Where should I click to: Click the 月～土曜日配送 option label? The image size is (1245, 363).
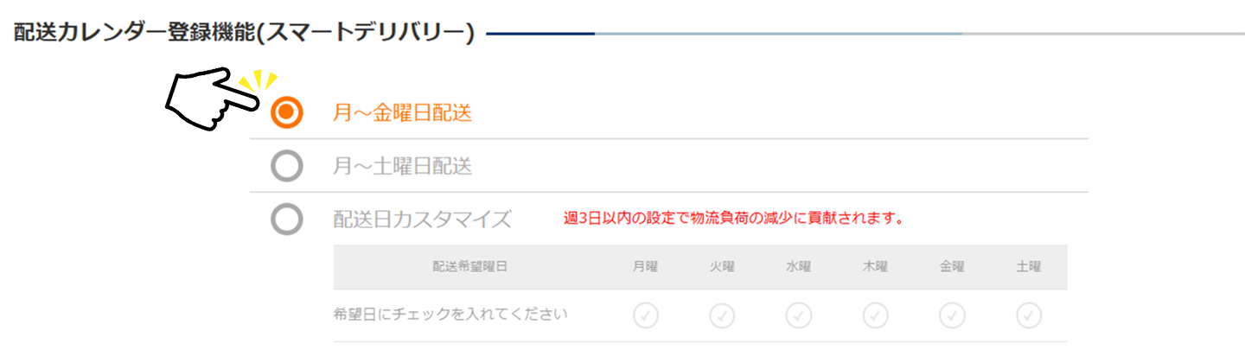coord(402,166)
